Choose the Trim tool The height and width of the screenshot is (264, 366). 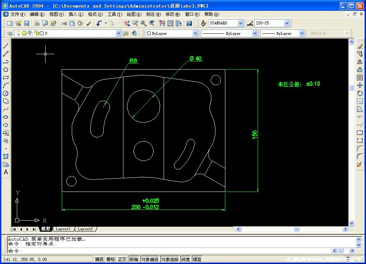coord(360,117)
